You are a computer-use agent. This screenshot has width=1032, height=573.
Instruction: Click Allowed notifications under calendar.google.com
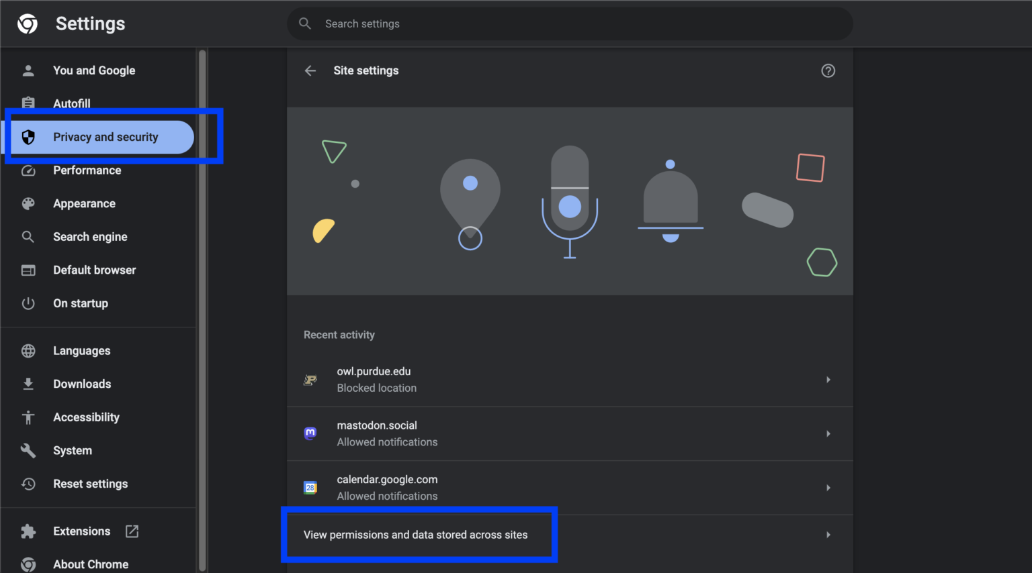[387, 496]
